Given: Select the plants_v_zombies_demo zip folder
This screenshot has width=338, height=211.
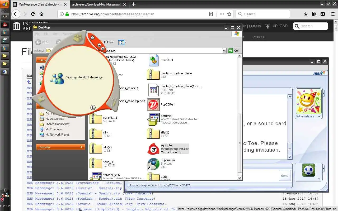Looking at the screenshot, I should coord(153,75).
